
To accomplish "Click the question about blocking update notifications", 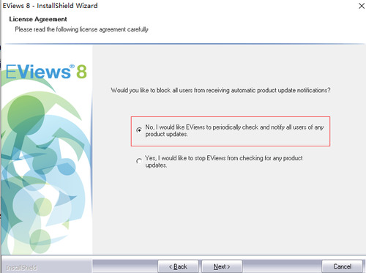I will pyautogui.click(x=220, y=90).
